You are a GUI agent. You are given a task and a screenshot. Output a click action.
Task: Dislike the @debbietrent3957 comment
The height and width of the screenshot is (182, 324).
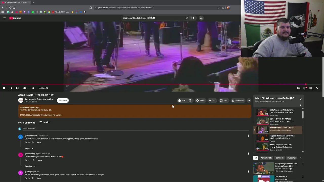click(x=32, y=142)
